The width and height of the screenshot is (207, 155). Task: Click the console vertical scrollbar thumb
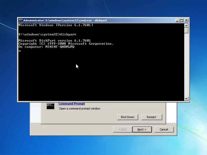pos(186,30)
